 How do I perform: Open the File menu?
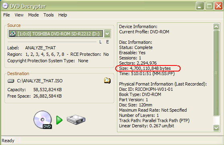click(6, 15)
